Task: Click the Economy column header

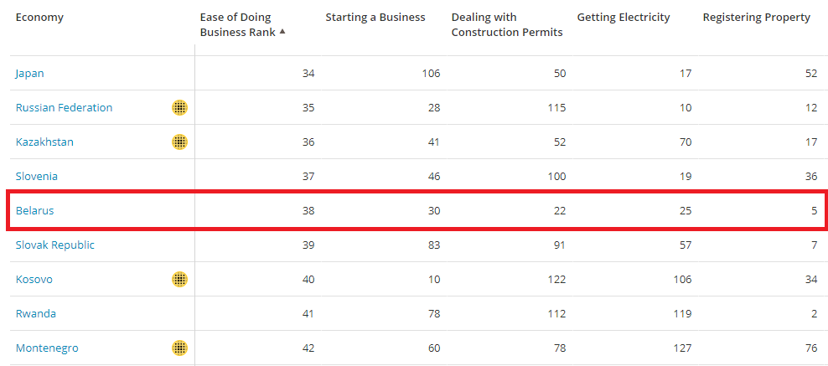Action: [39, 18]
